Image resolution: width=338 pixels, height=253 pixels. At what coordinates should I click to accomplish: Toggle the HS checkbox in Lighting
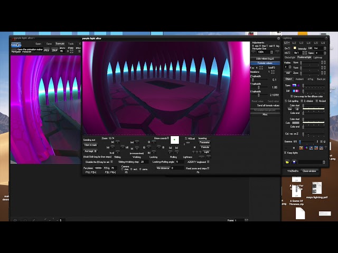(289, 53)
